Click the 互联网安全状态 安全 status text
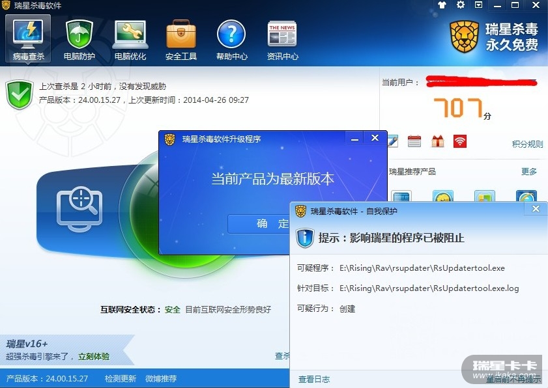The height and width of the screenshot is (388, 548). point(140,309)
